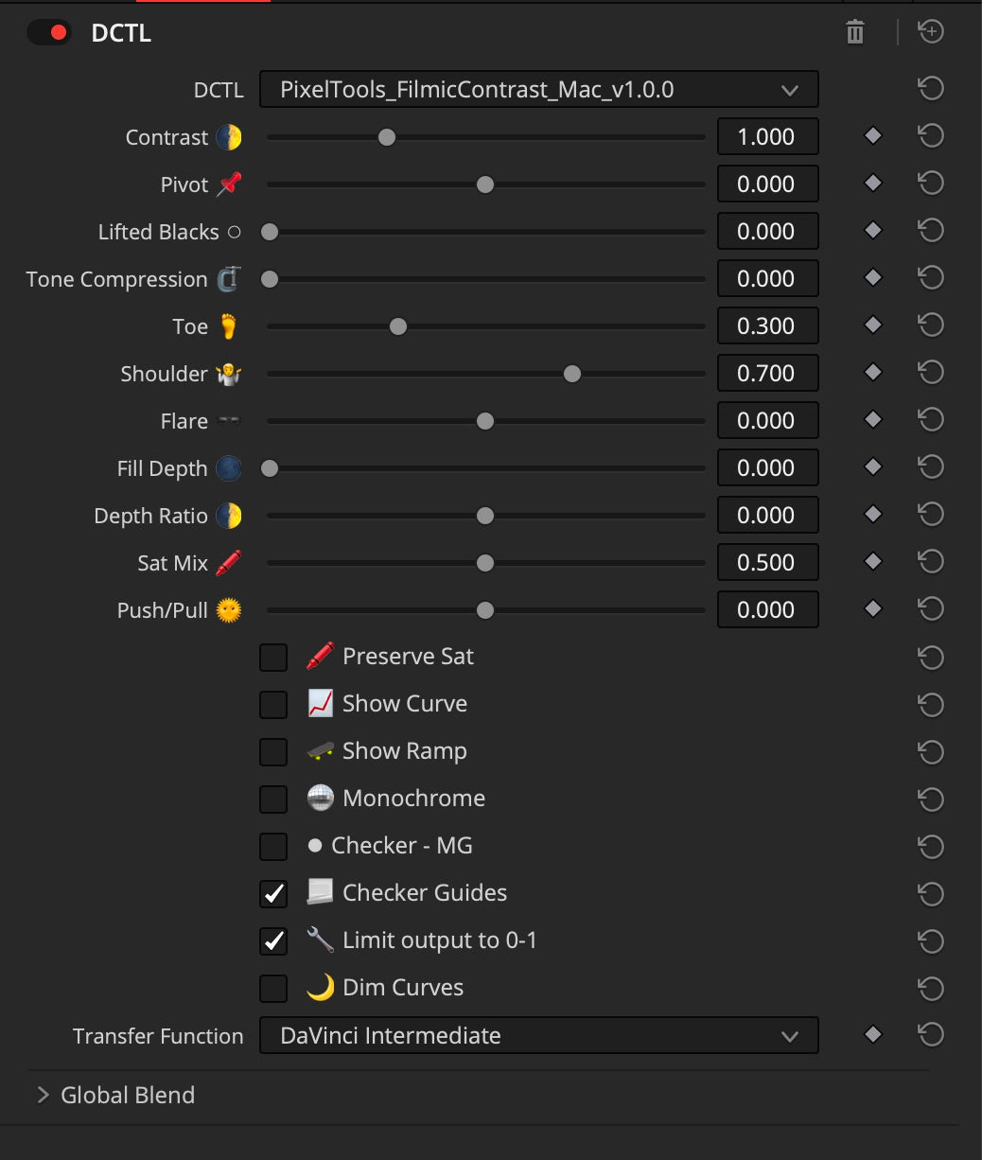The width and height of the screenshot is (982, 1160).
Task: Delete the DCTL effect with trash icon
Action: pyautogui.click(x=855, y=33)
